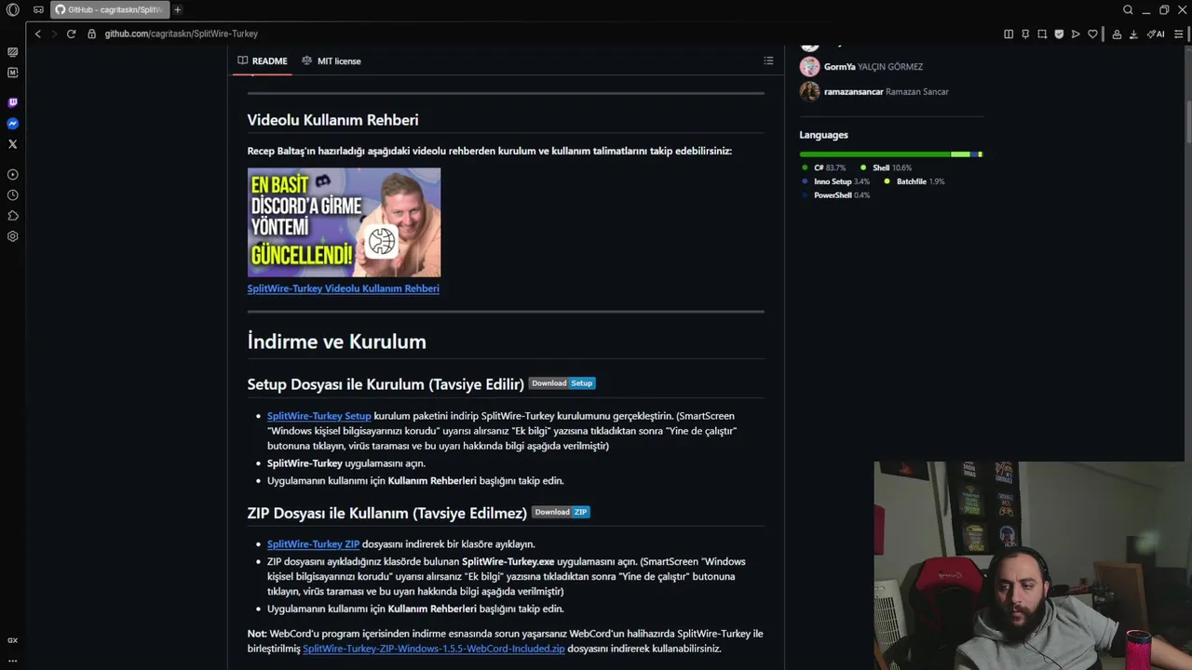Select the C# 83.7% language entry
This screenshot has width=1192, height=670.
(824, 168)
